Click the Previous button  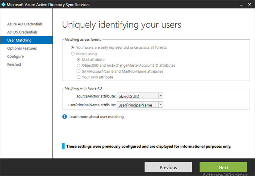point(168,167)
